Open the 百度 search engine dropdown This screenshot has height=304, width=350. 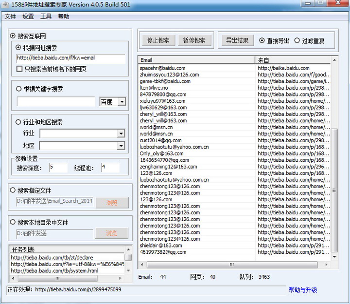click(x=122, y=102)
